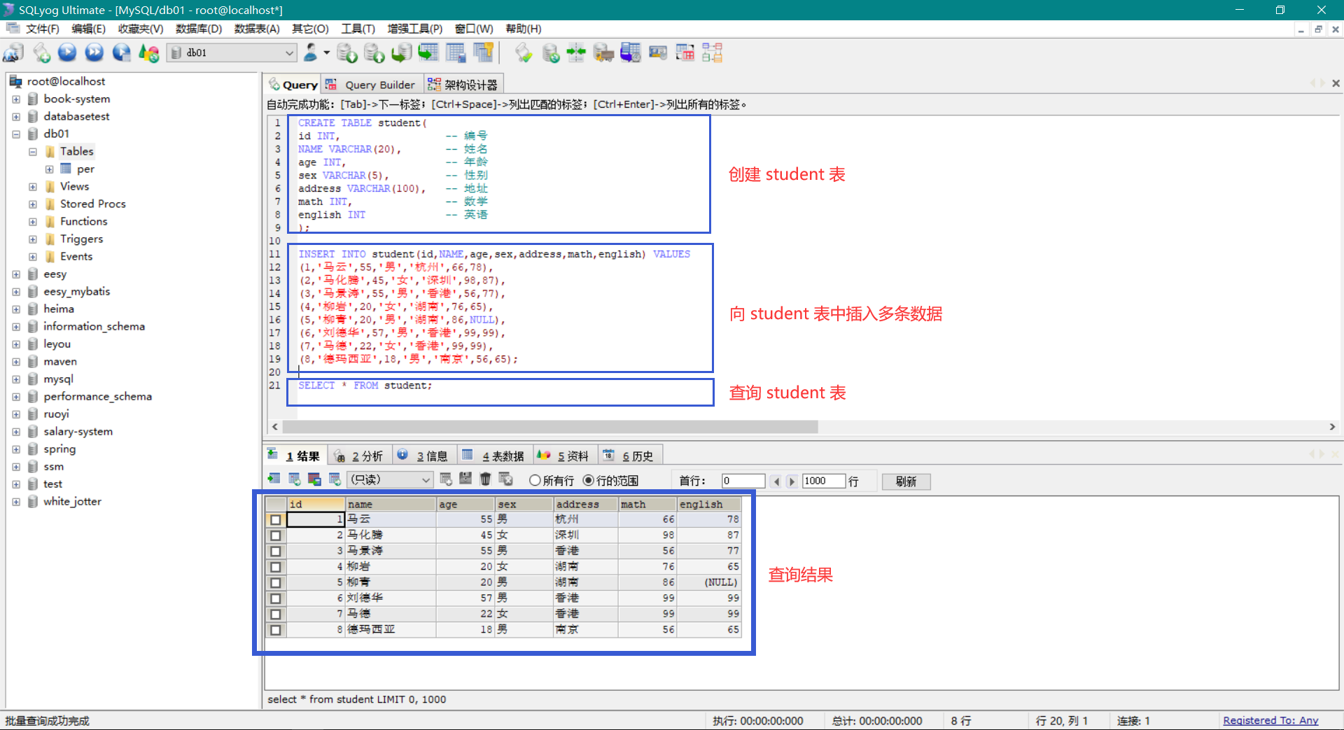Click the execute query play icon
Screen dimensions: 1344x730
[x=67, y=52]
